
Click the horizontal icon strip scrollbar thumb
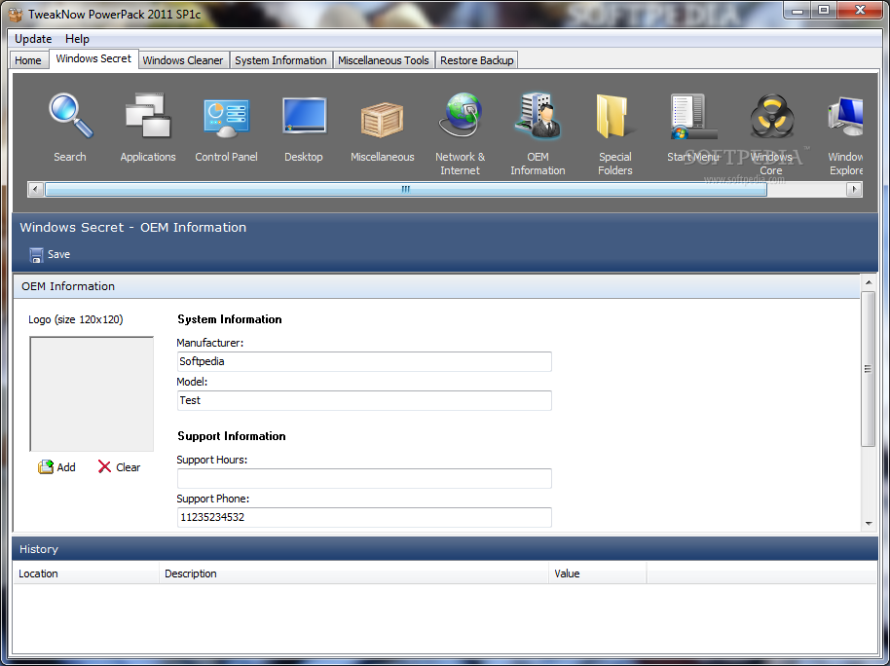(x=406, y=189)
